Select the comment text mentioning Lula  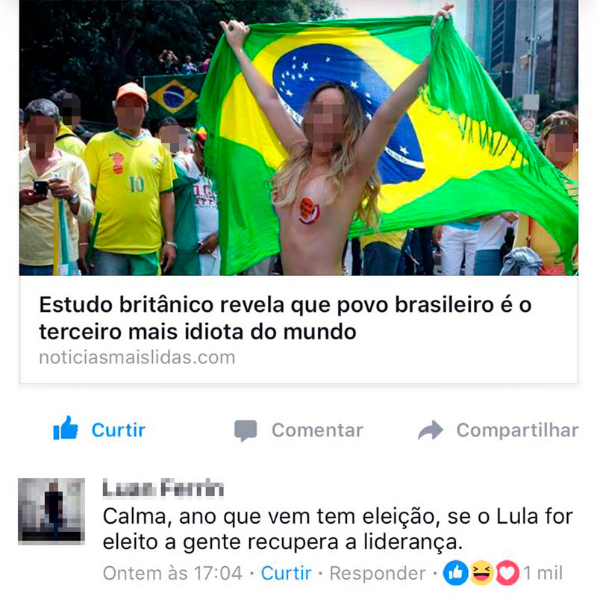(x=337, y=530)
